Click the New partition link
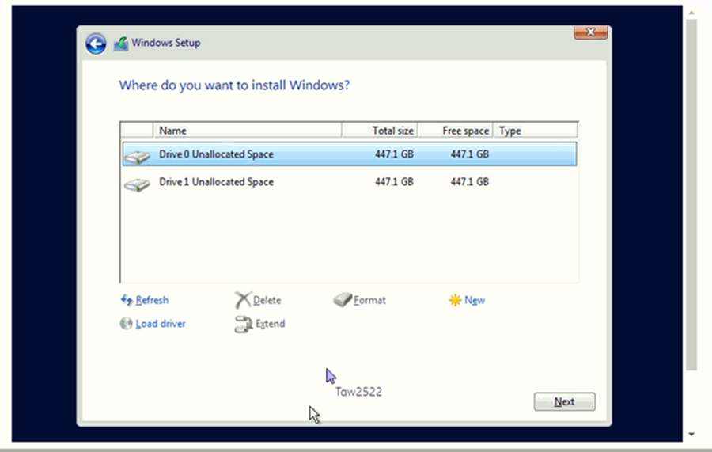712x452 pixels. pos(475,300)
